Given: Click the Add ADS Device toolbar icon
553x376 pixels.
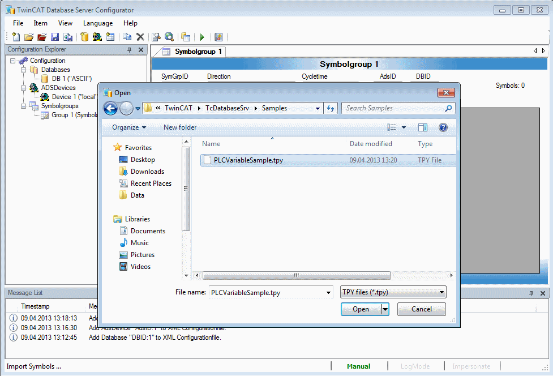Looking at the screenshot, I should [x=97, y=37].
